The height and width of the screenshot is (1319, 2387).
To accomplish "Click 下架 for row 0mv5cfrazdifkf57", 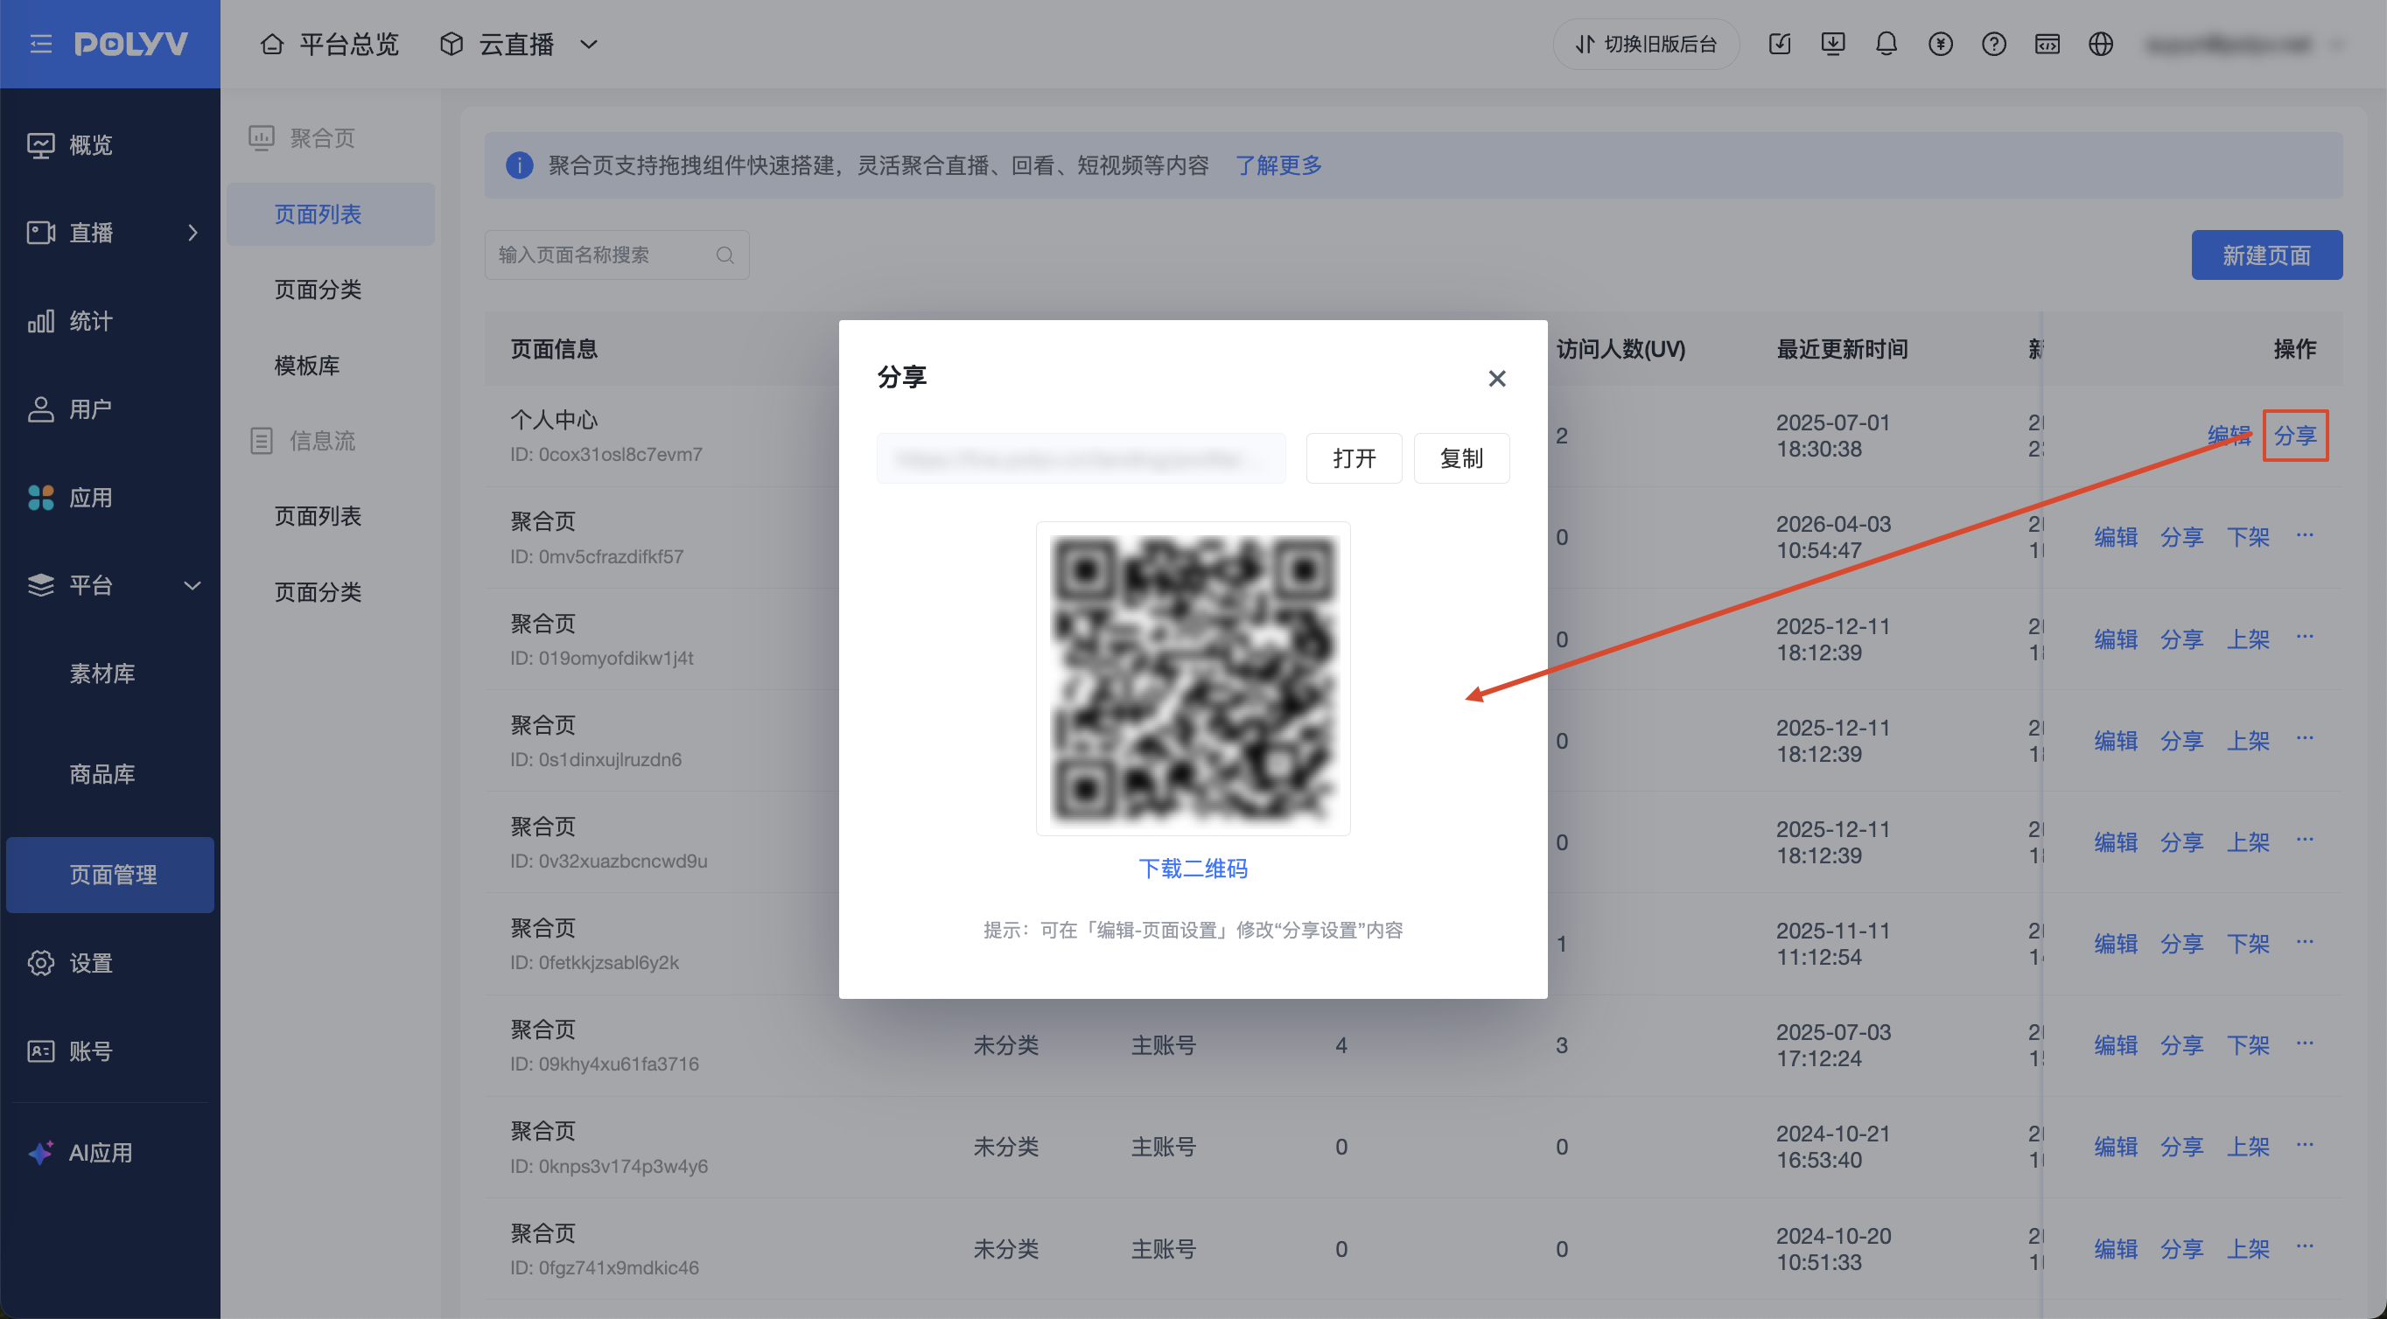I will [x=2248, y=537].
